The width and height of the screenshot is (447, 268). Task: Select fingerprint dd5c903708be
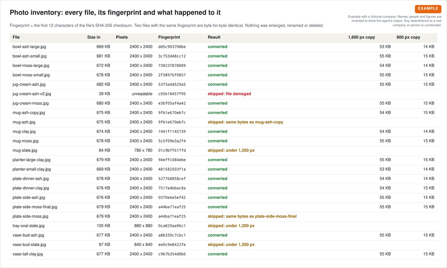172,47
